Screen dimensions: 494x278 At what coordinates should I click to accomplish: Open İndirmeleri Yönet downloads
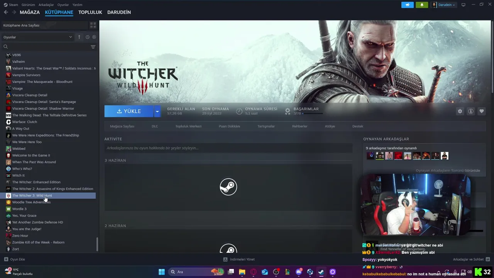click(239, 259)
